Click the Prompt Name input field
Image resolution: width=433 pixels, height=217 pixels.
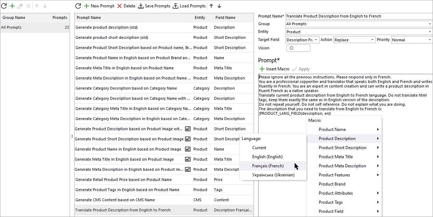coord(359,16)
